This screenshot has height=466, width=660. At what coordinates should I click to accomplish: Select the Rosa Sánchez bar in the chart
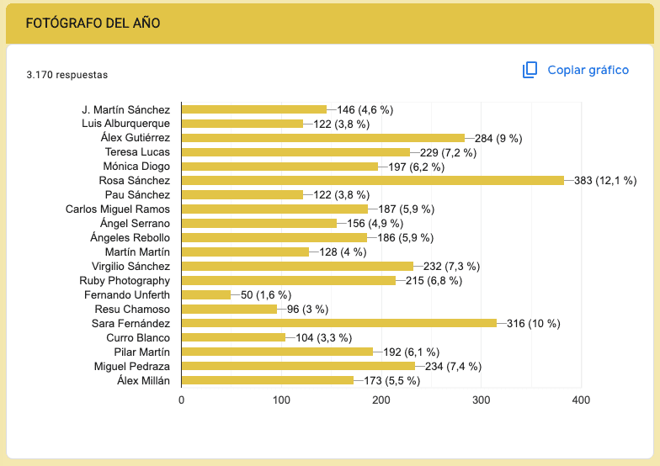coord(372,181)
